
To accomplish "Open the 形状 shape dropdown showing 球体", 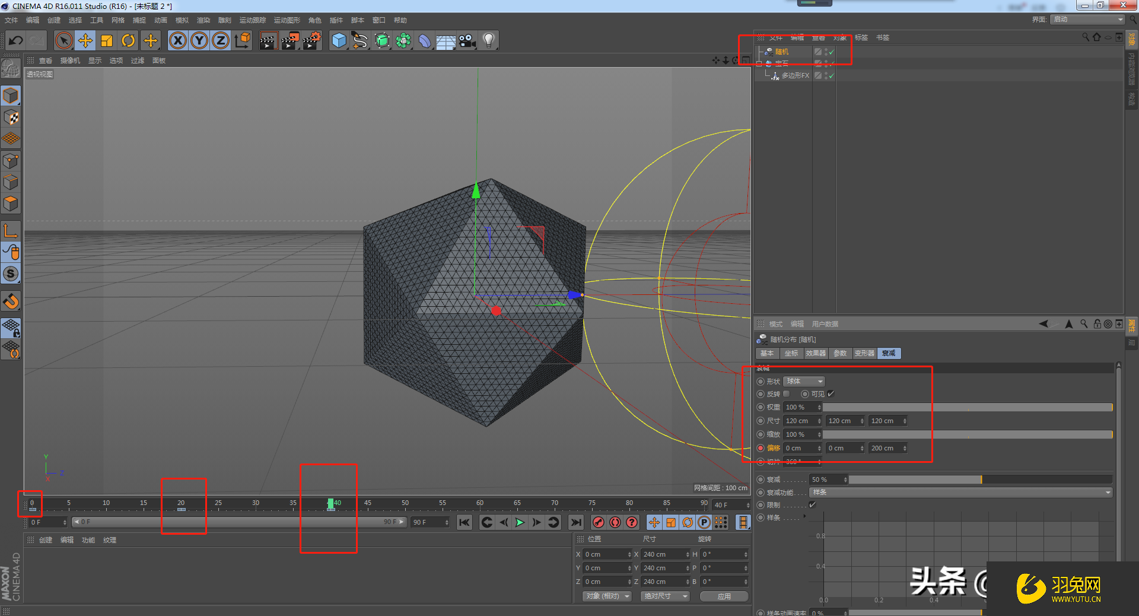I will [804, 382].
